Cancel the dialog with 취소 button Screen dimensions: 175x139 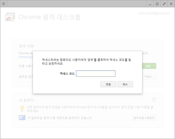(x=125, y=84)
